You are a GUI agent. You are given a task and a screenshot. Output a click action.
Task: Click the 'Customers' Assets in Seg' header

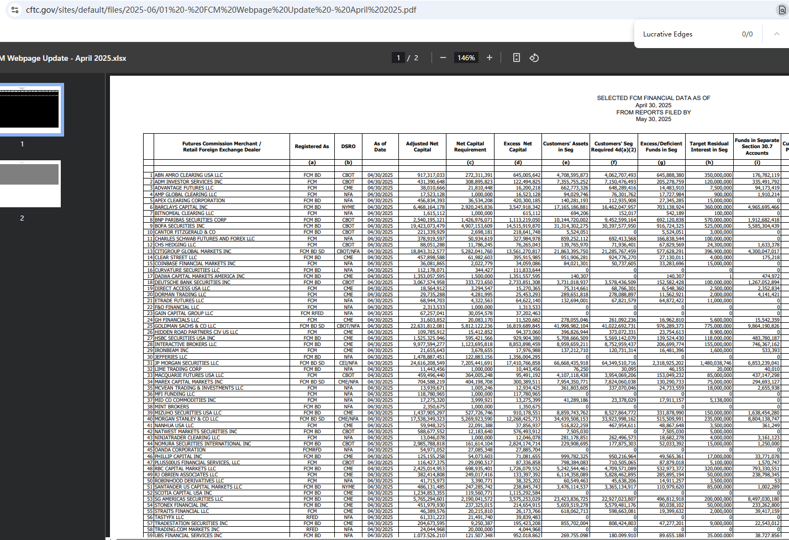(x=565, y=146)
